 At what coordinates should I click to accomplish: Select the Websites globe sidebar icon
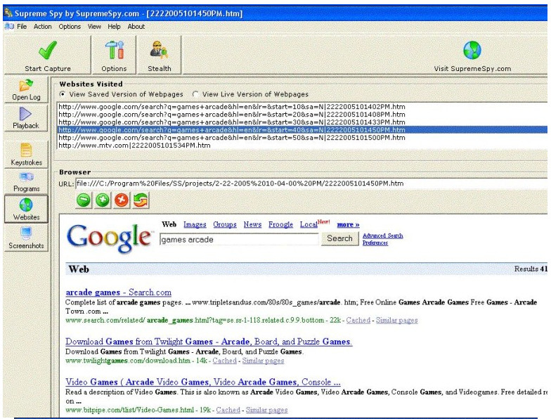click(x=26, y=205)
